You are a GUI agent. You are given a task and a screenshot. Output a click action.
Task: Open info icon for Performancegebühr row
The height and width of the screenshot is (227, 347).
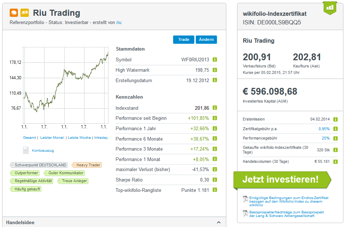click(336, 138)
